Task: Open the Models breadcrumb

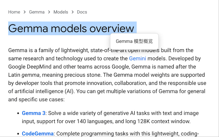Action: pos(61,12)
